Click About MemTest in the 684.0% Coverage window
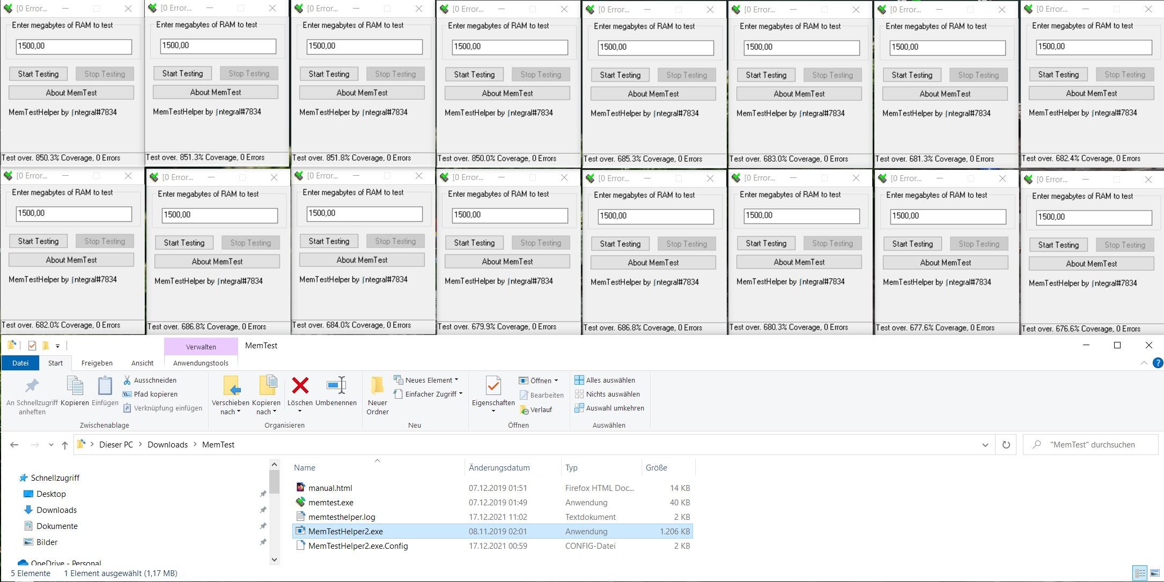Viewport: 1164px width, 582px height. coord(362,260)
